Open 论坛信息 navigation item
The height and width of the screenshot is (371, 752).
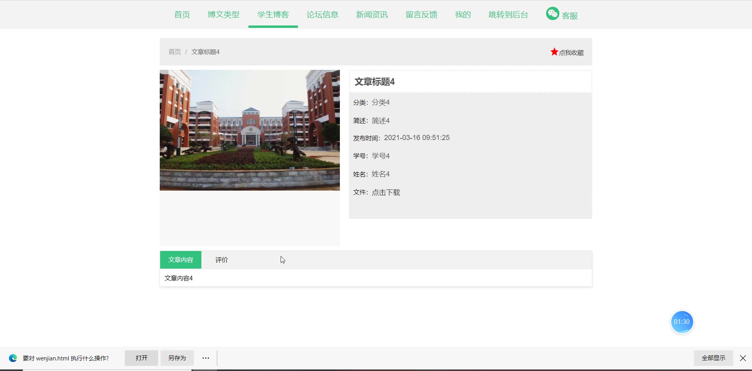(322, 15)
